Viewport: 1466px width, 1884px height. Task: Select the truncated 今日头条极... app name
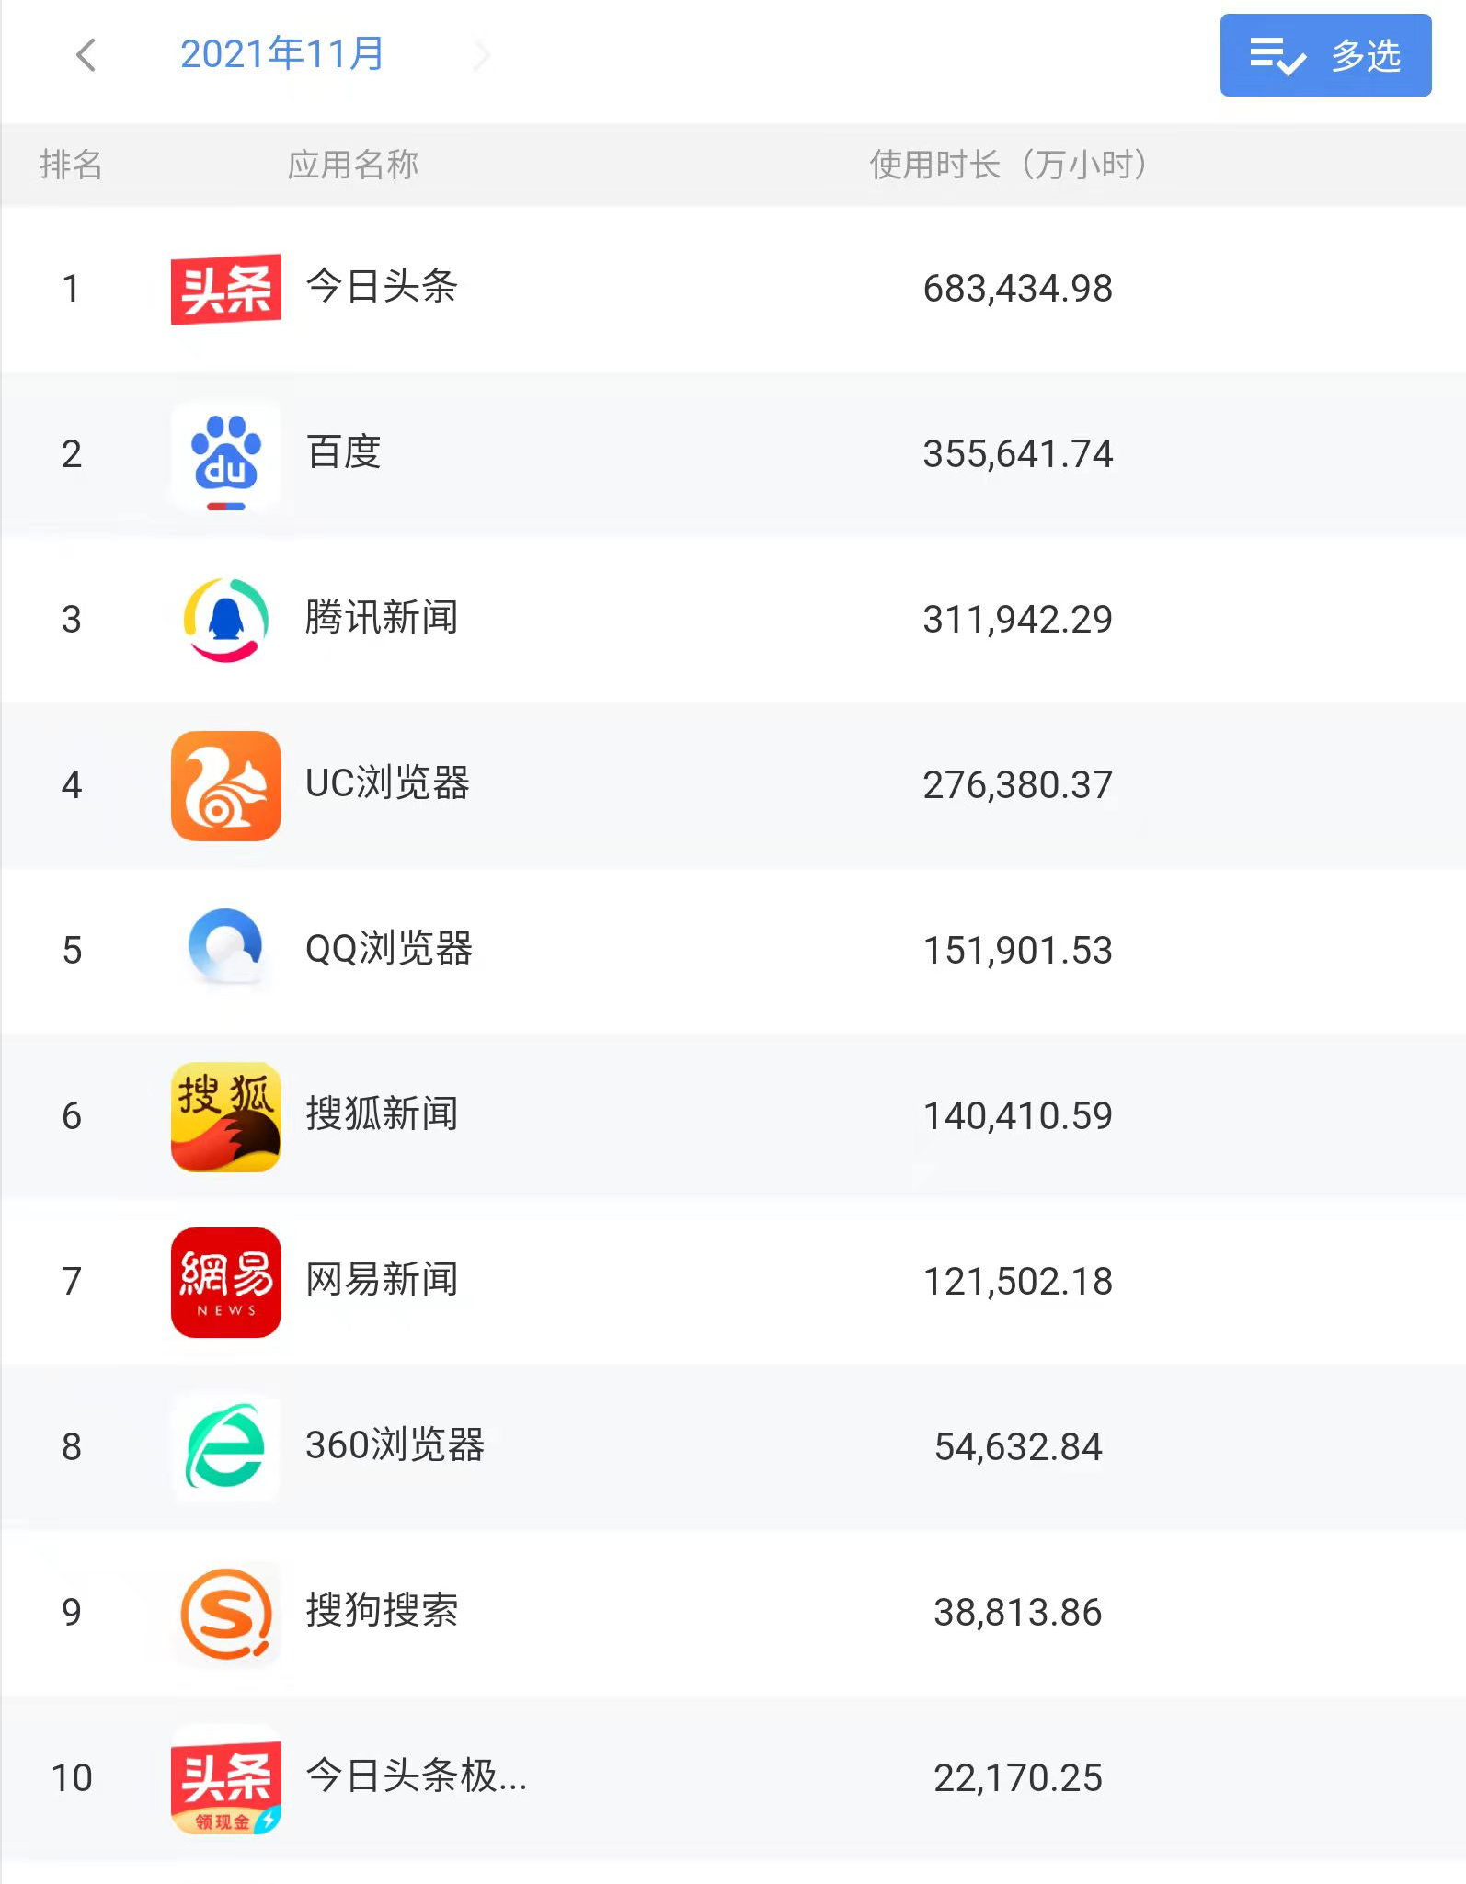click(417, 1776)
